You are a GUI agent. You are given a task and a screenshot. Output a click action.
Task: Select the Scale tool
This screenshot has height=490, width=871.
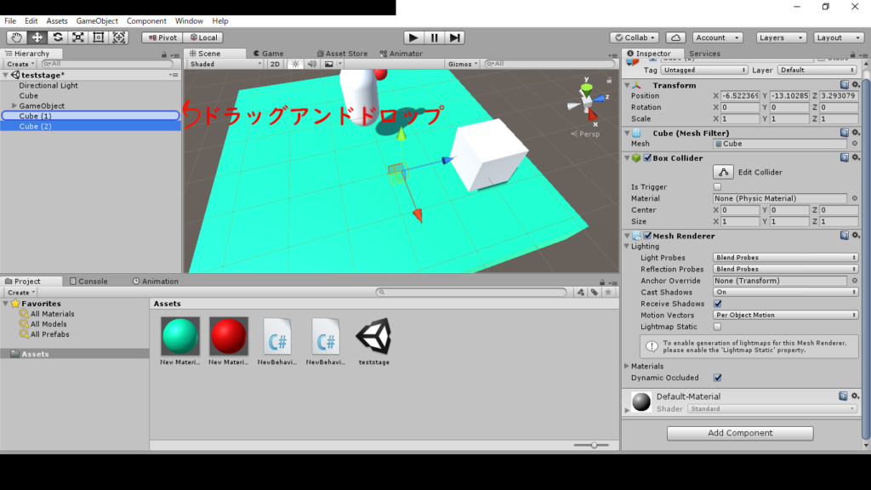coord(78,37)
